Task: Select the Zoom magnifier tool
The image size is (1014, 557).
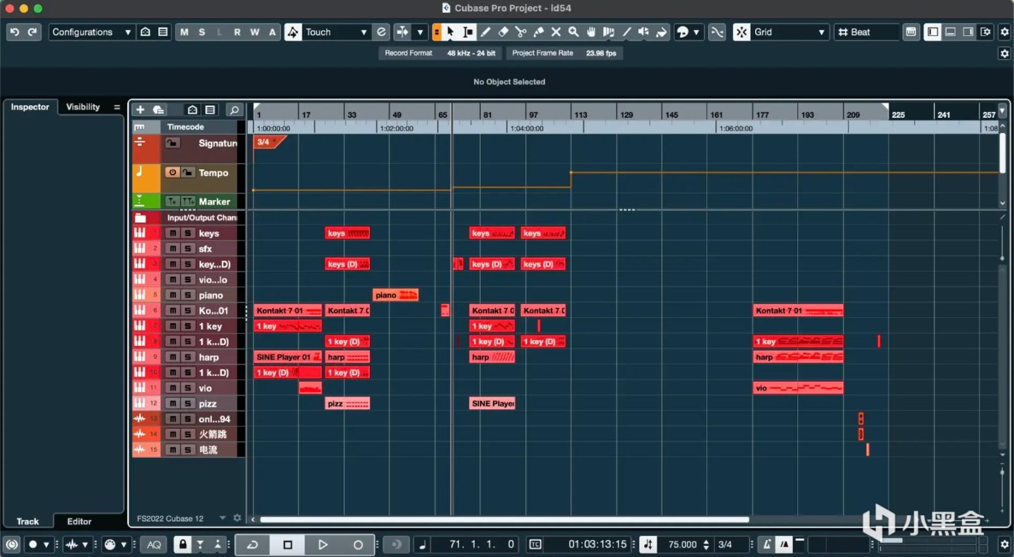Action: tap(573, 32)
